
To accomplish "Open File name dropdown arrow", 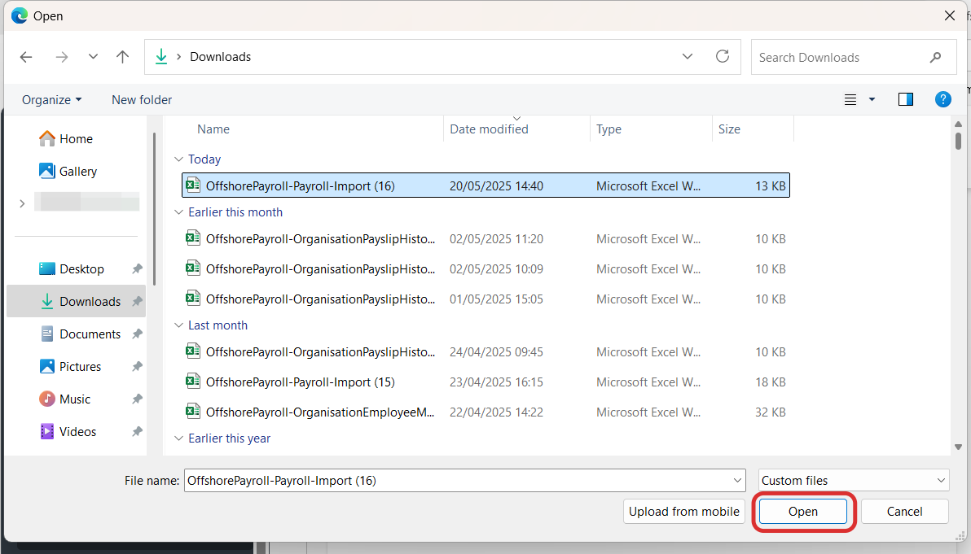I will coord(737,481).
